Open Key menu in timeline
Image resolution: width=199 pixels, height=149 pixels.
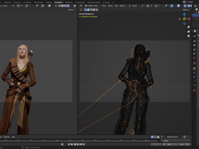13,137
